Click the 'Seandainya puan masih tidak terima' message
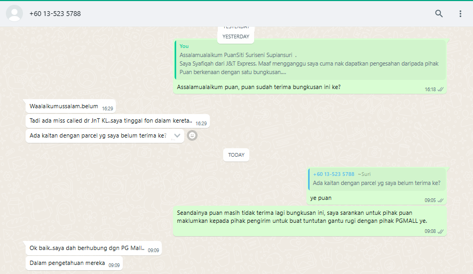The width and height of the screenshot is (473, 274). (302, 217)
